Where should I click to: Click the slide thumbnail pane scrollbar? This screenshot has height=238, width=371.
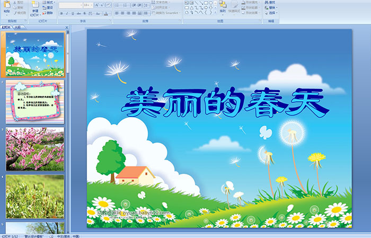coord(68,54)
